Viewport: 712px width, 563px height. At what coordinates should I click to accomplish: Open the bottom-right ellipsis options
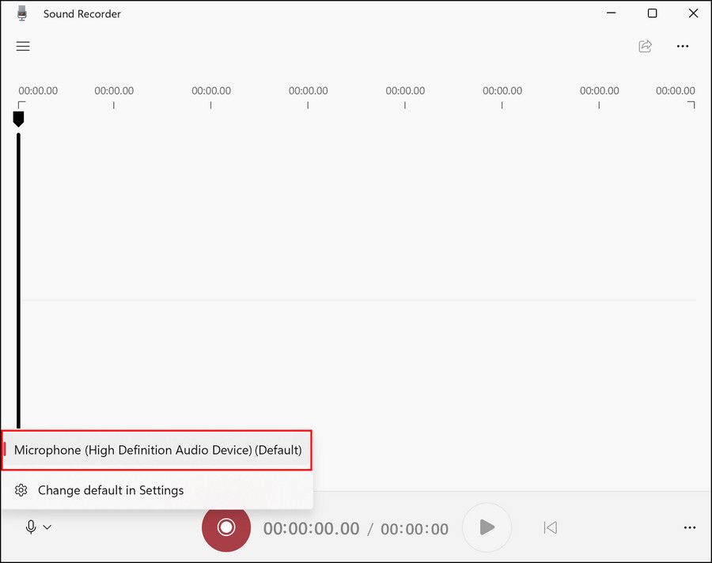click(x=689, y=527)
